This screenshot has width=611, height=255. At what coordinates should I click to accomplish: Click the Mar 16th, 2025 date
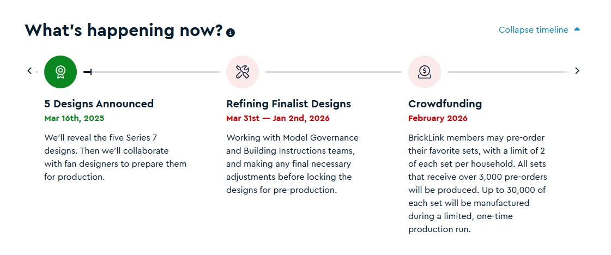[x=74, y=118]
